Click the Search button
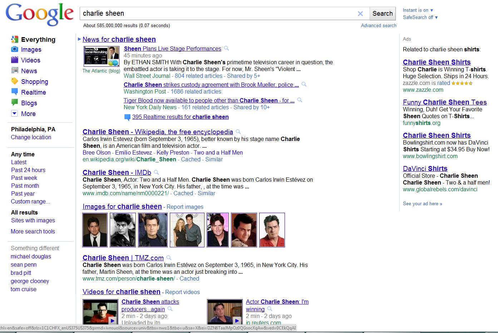 click(383, 14)
